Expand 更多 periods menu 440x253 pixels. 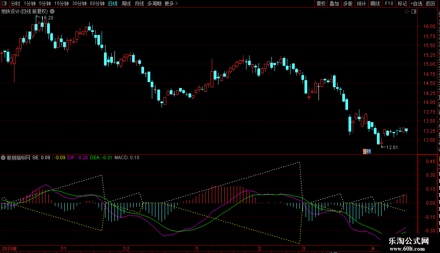[x=171, y=4]
